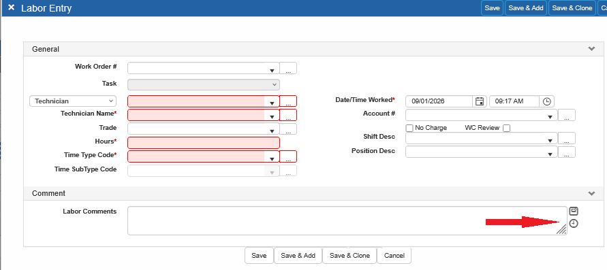Toggle the WC Review checkbox
The width and height of the screenshot is (607, 270).
click(x=506, y=128)
